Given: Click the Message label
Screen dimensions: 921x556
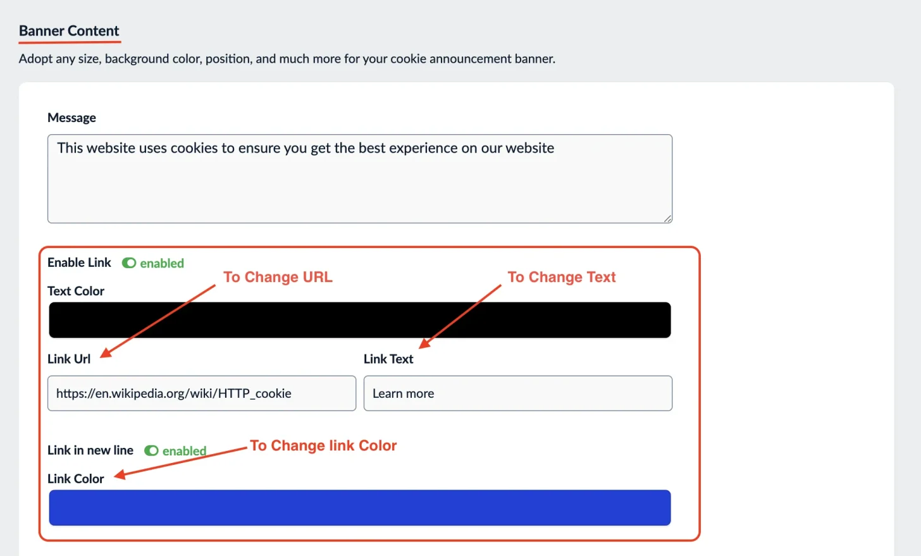Looking at the screenshot, I should point(71,118).
